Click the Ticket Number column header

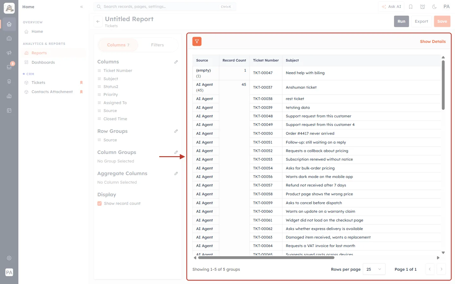[x=266, y=60]
